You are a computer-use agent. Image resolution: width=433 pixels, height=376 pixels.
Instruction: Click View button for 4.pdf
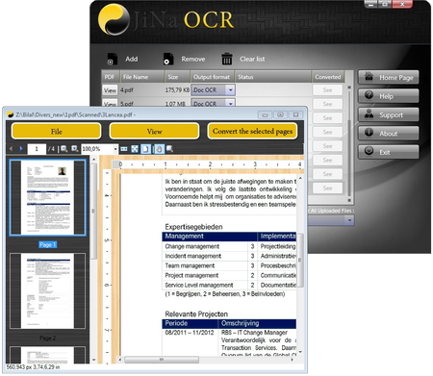[x=110, y=90]
